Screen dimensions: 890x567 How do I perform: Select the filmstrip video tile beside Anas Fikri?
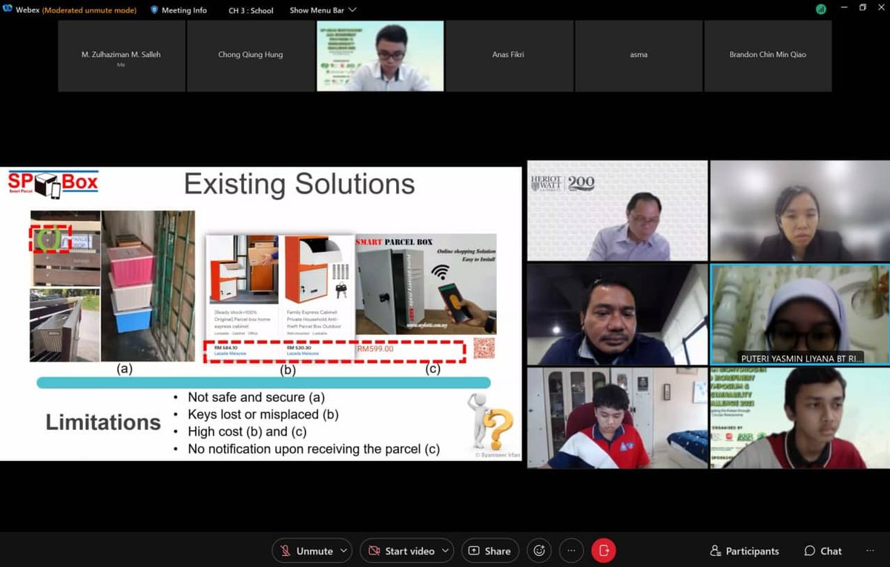point(380,56)
